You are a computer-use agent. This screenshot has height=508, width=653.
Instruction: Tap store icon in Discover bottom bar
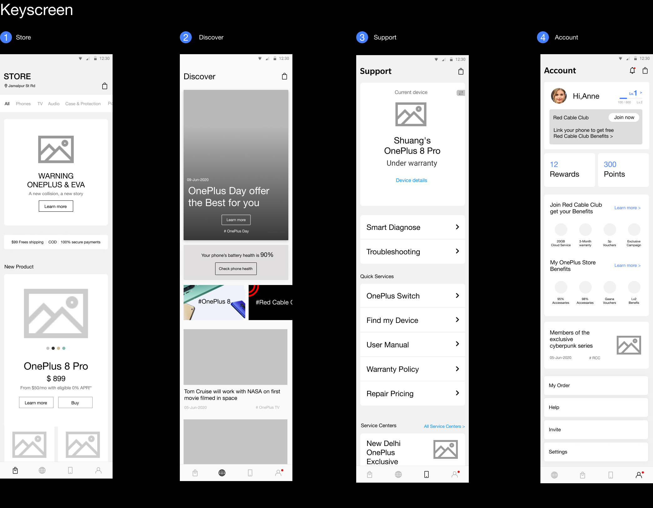[195, 473]
